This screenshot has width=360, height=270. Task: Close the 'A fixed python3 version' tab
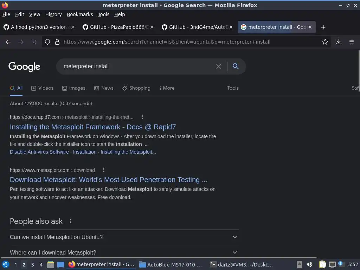click(72, 27)
